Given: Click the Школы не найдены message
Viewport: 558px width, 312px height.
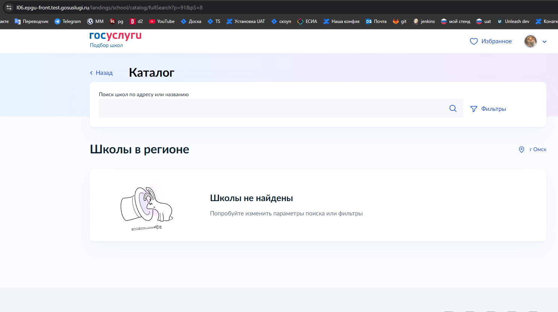Looking at the screenshot, I should click(252, 198).
